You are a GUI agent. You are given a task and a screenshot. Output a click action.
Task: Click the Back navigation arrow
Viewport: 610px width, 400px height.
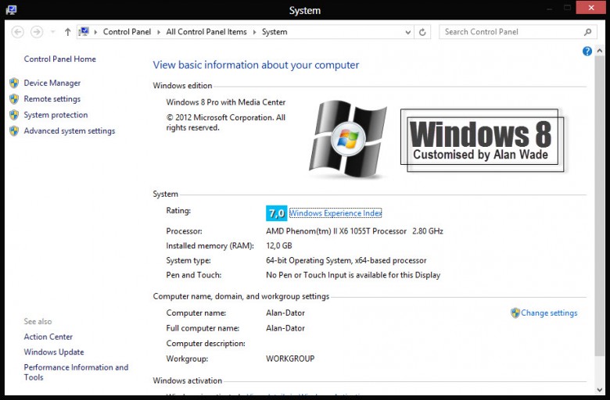click(x=17, y=32)
